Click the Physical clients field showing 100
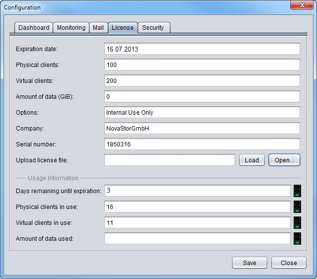Screen dimensions: 317x279 202,65
